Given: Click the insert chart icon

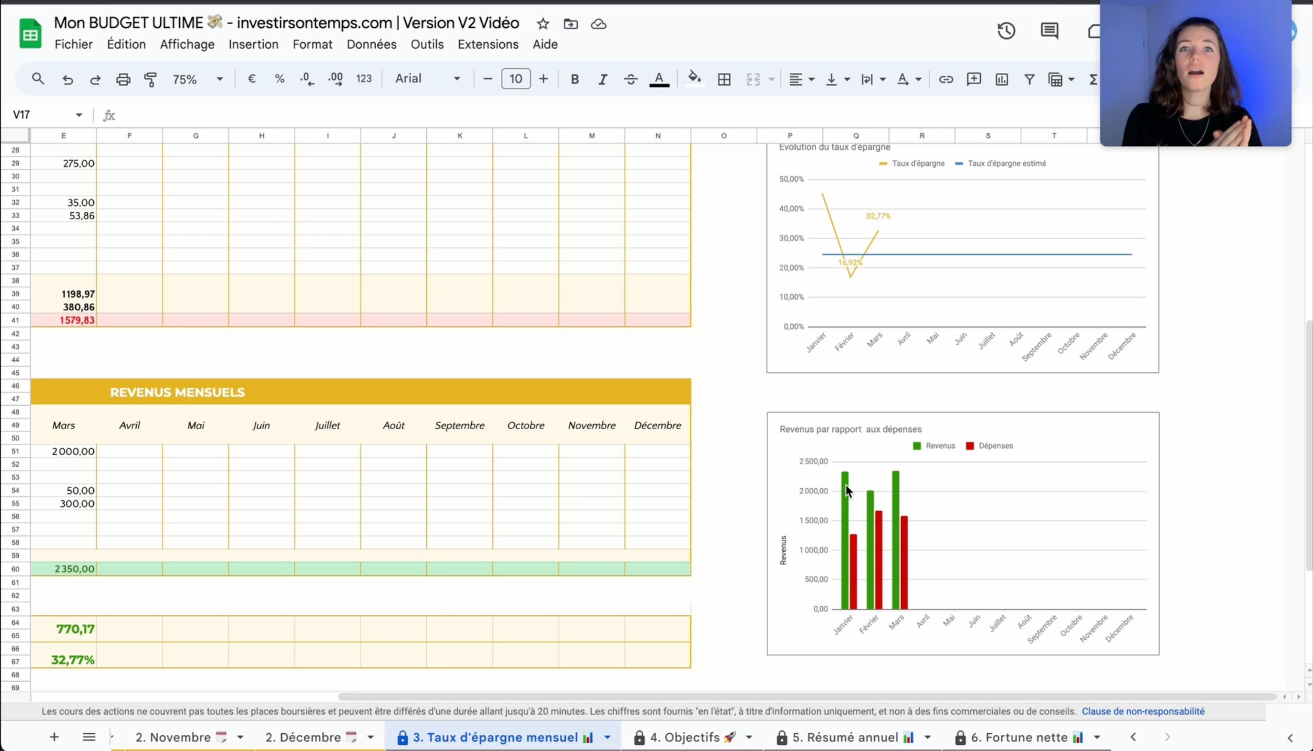Looking at the screenshot, I should [1001, 79].
